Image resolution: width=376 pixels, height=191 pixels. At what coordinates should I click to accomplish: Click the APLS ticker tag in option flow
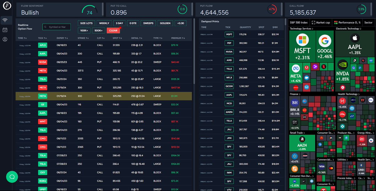pyautogui.click(x=43, y=45)
